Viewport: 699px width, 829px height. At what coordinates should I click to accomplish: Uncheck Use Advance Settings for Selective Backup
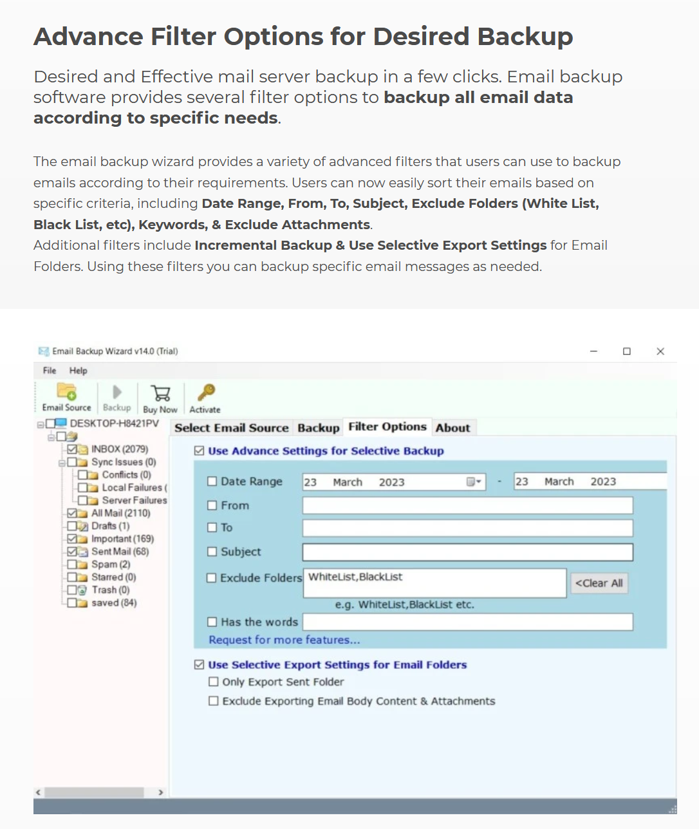click(199, 451)
